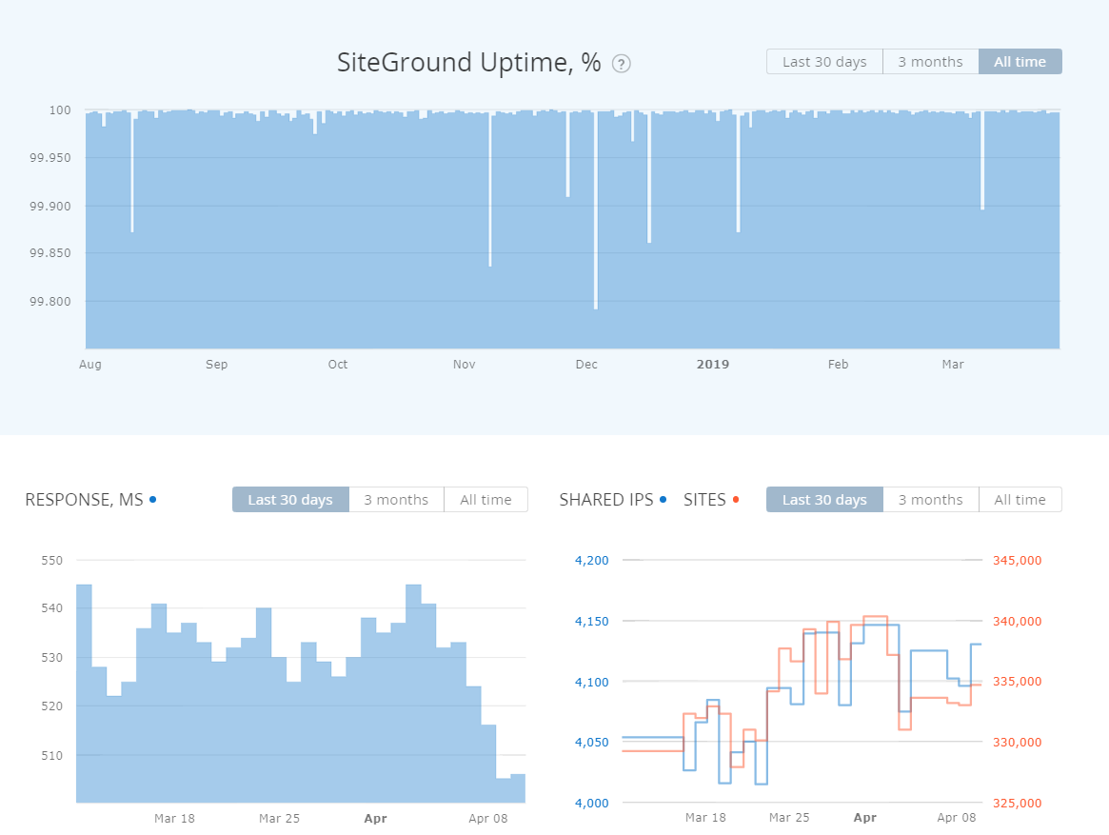Click the '550' response axis value

click(51, 561)
